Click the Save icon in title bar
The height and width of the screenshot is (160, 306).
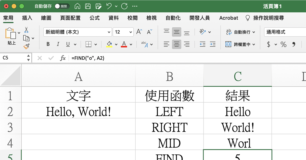tap(88, 6)
